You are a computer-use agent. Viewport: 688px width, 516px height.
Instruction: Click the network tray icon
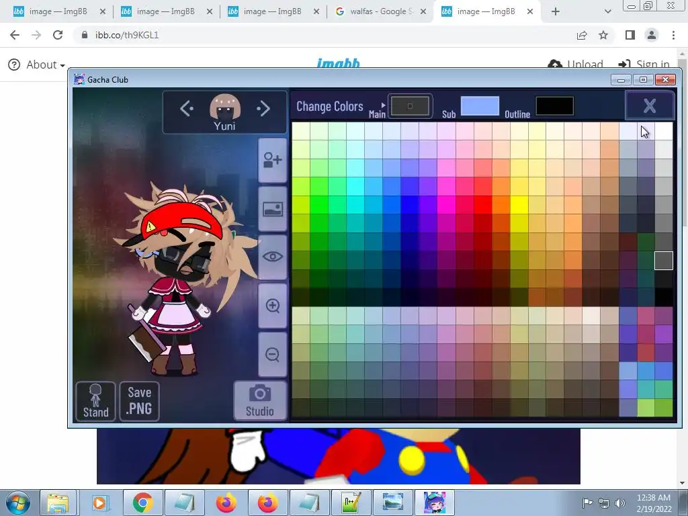[x=604, y=503]
